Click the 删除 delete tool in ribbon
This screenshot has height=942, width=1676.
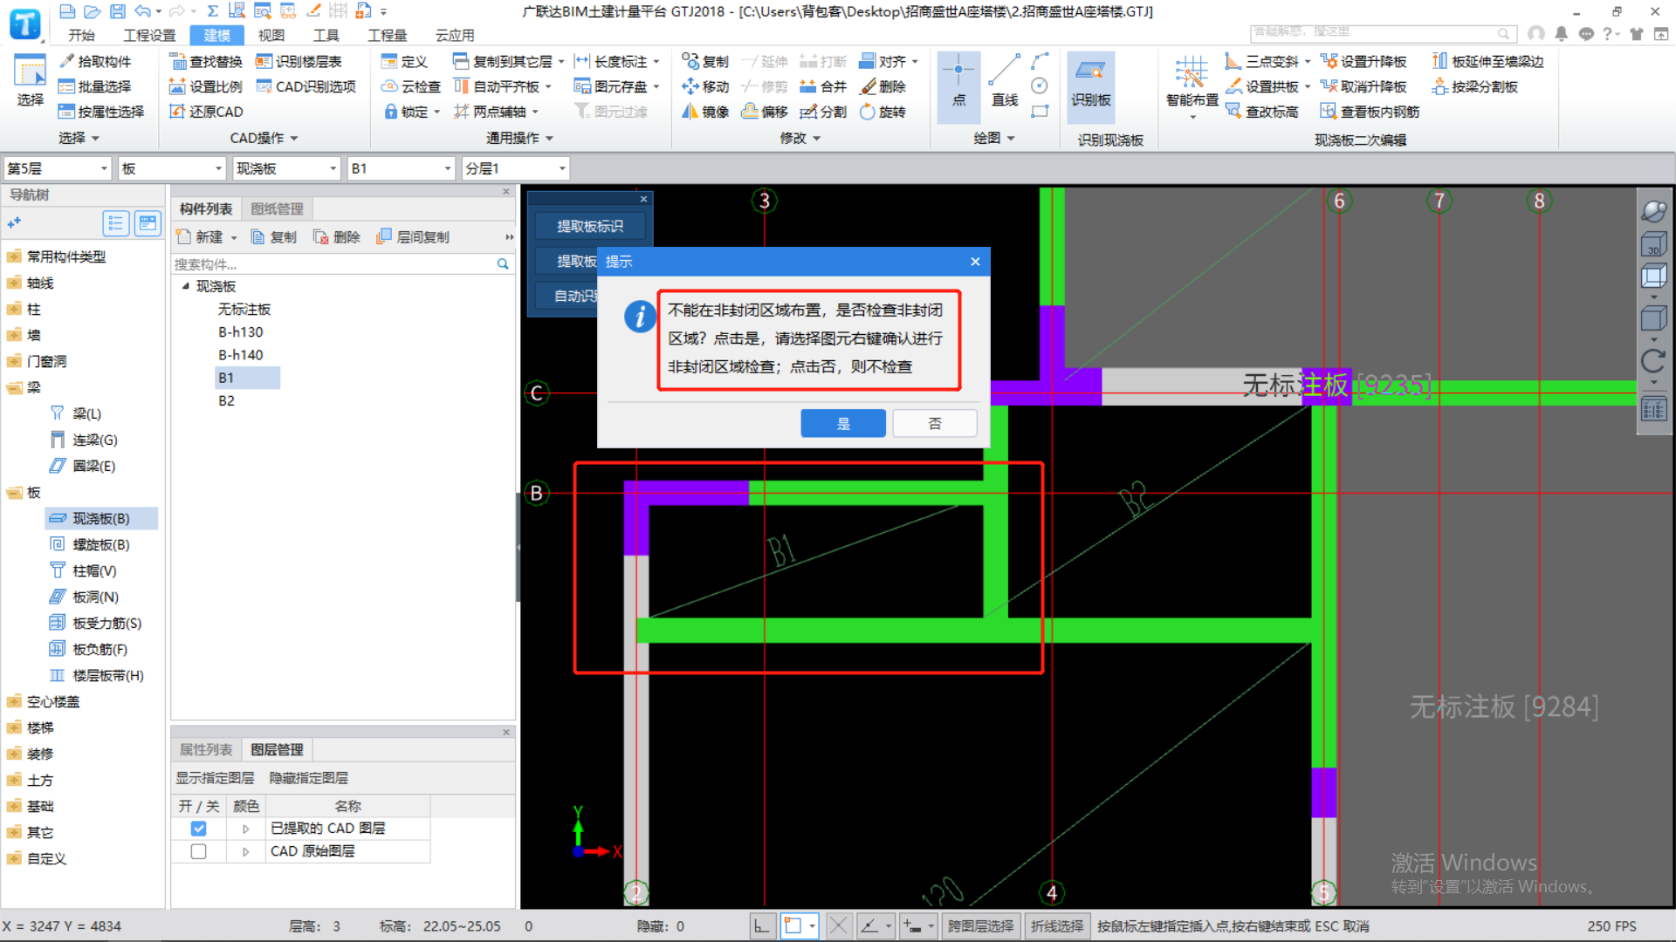pos(883,86)
